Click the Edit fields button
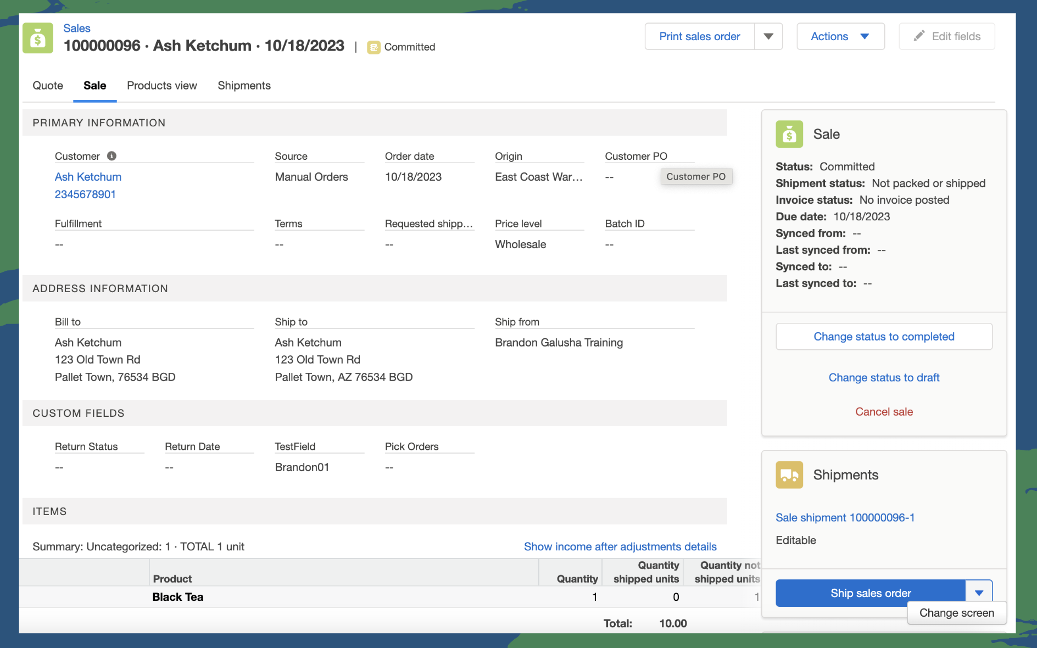 [947, 36]
